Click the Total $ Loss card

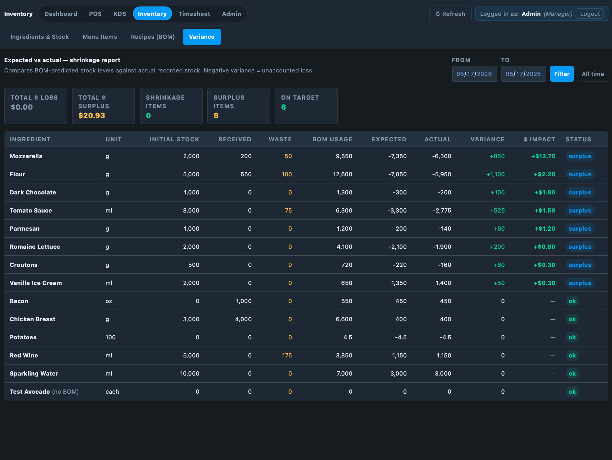(x=36, y=106)
